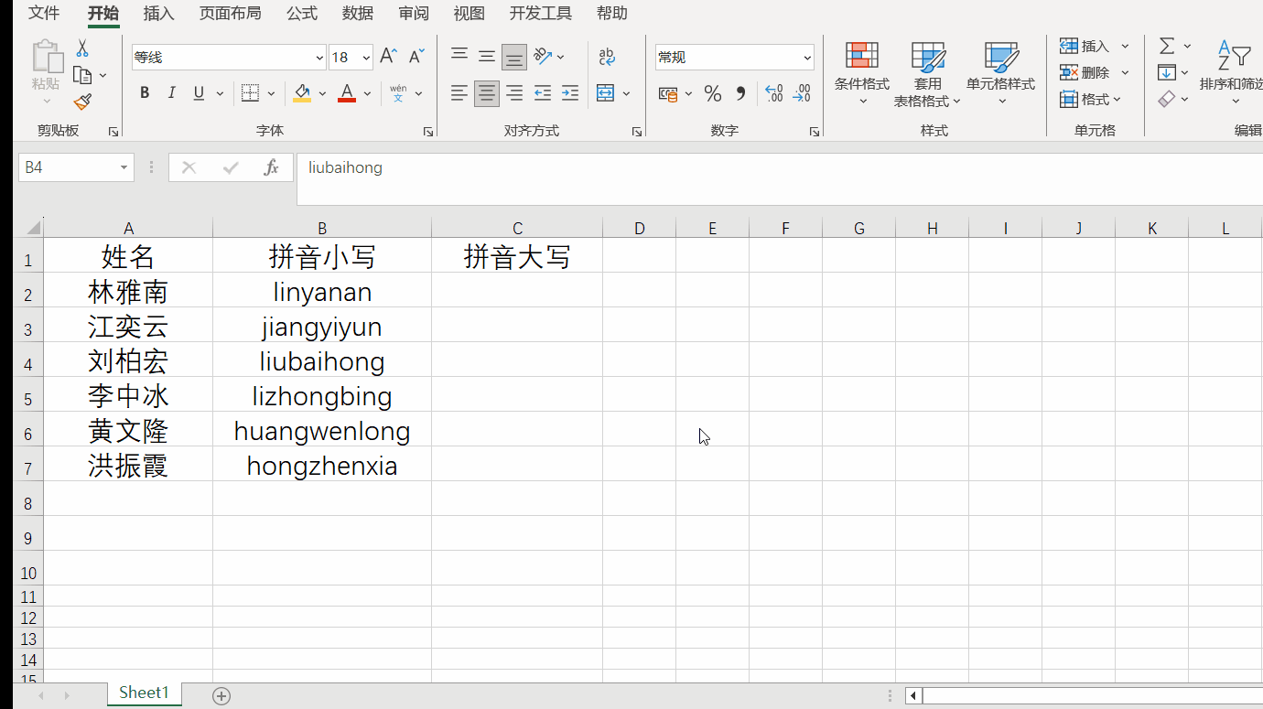1263x709 pixels.
Task: Add a new sheet with plus icon
Action: [221, 696]
